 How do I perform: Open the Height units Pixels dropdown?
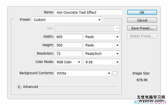click(x=102, y=45)
